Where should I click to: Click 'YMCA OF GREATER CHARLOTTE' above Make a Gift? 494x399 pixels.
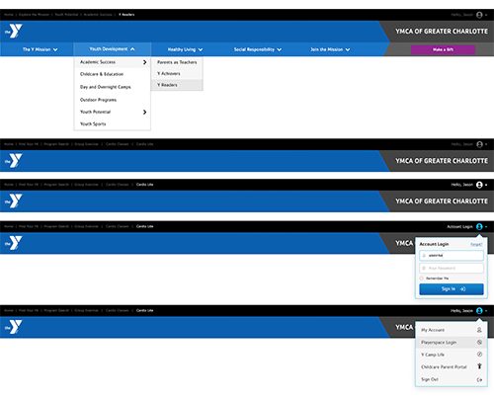[x=442, y=32]
